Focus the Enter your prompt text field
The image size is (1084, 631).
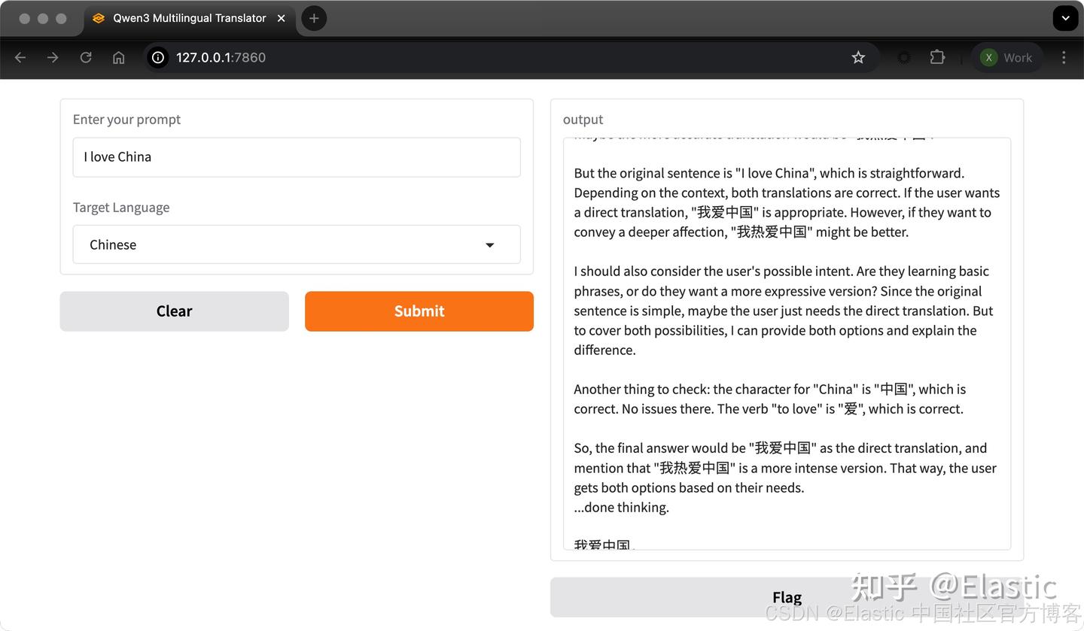click(x=297, y=157)
